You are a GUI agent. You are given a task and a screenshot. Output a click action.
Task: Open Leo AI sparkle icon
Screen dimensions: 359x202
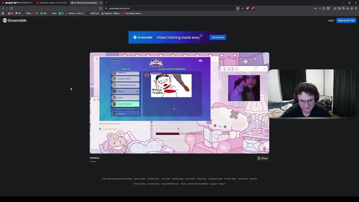[x=348, y=8]
